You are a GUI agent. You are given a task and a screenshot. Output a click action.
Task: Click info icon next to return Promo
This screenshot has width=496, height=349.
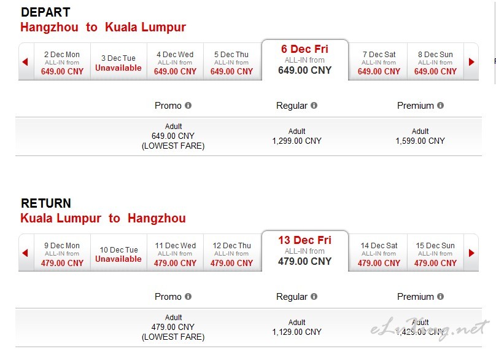point(188,296)
